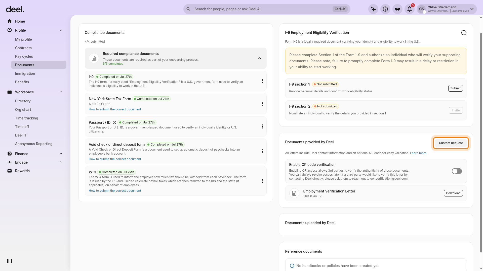Open the Benefits page
483x271 pixels.
[x=22, y=82]
